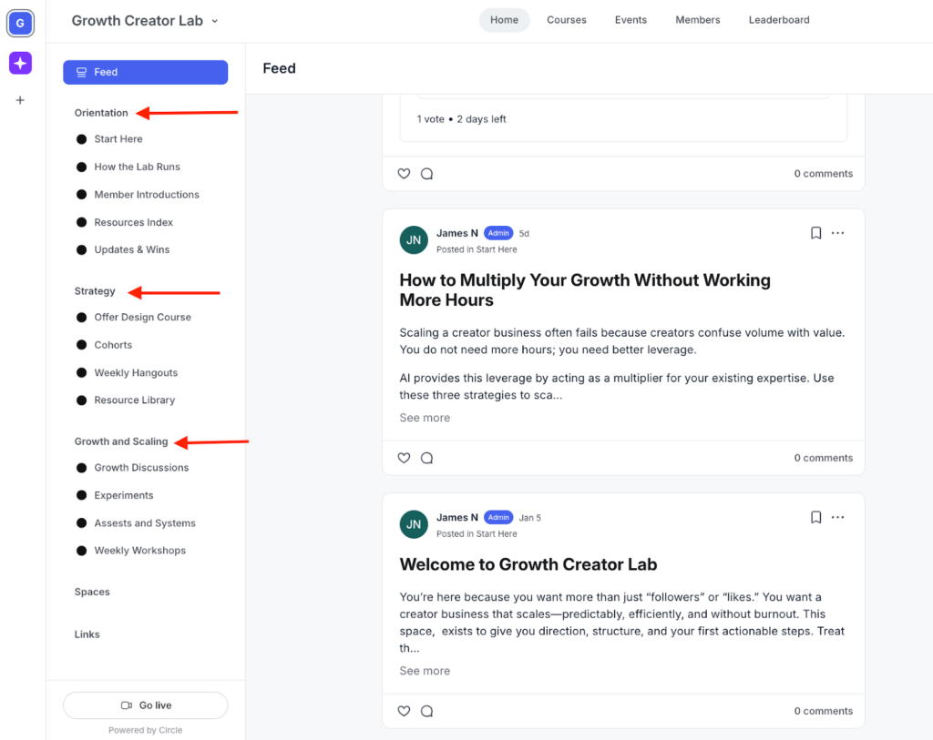Bookmark the Welcome to Growth Creator Lab post
This screenshot has width=933, height=740.
pyautogui.click(x=815, y=517)
